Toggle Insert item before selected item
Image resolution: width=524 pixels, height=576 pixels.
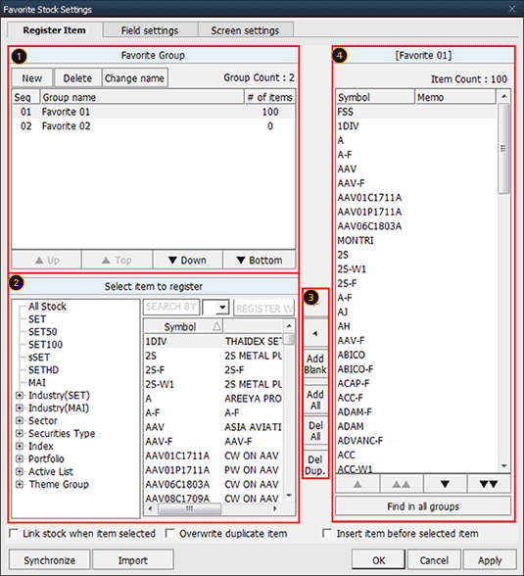pyautogui.click(x=327, y=533)
